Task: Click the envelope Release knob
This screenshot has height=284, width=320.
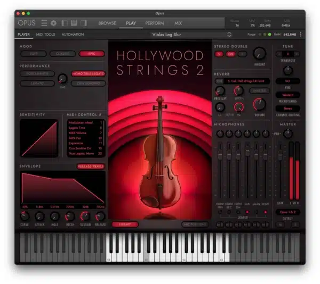Action: (x=100, y=216)
